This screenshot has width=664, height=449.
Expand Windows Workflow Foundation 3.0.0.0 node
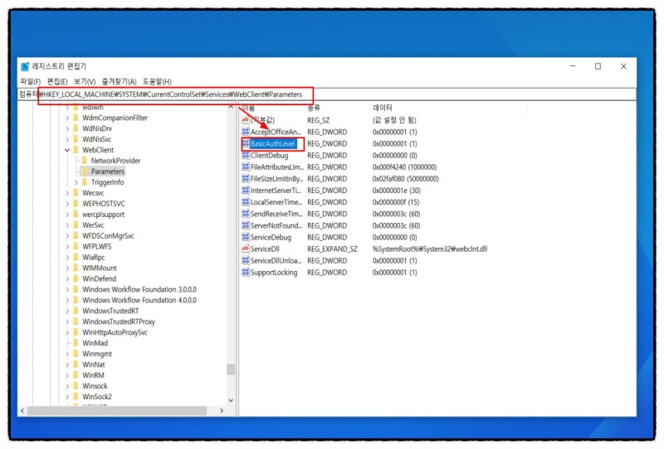click(x=67, y=289)
